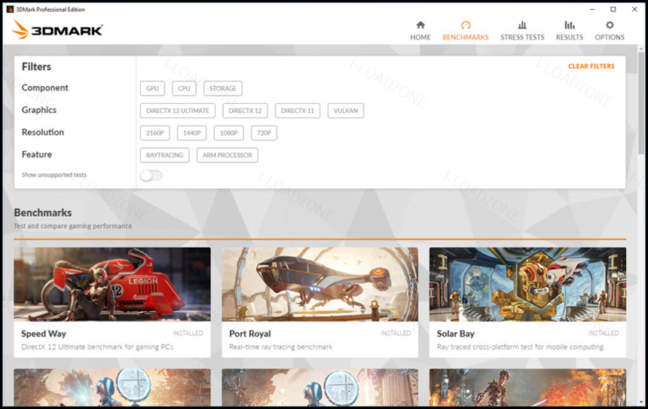Click the Port Royal title text
Viewport: 648px width, 409px height.
pos(250,334)
